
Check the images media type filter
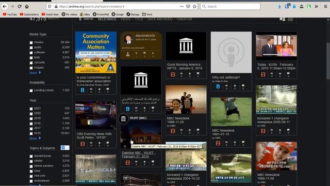point(31,68)
